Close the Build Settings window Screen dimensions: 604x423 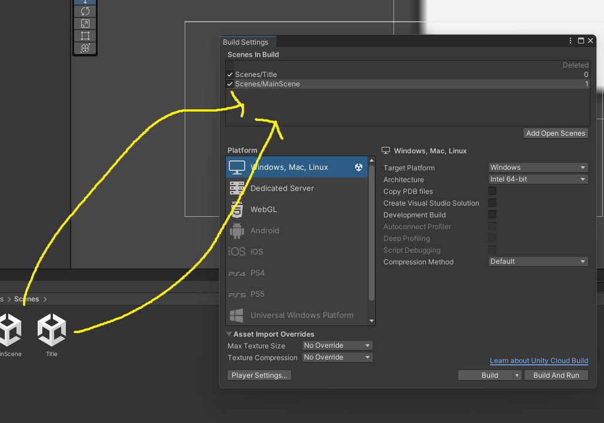pos(590,41)
